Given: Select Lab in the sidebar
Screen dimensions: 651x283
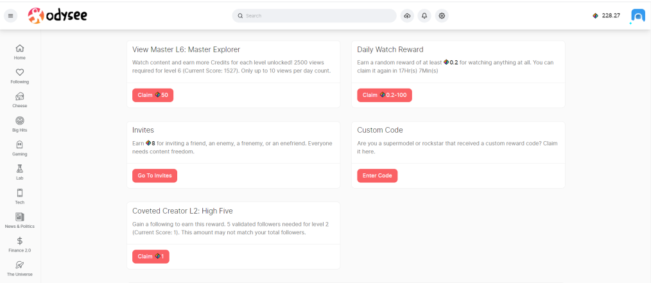Looking at the screenshot, I should click(19, 172).
